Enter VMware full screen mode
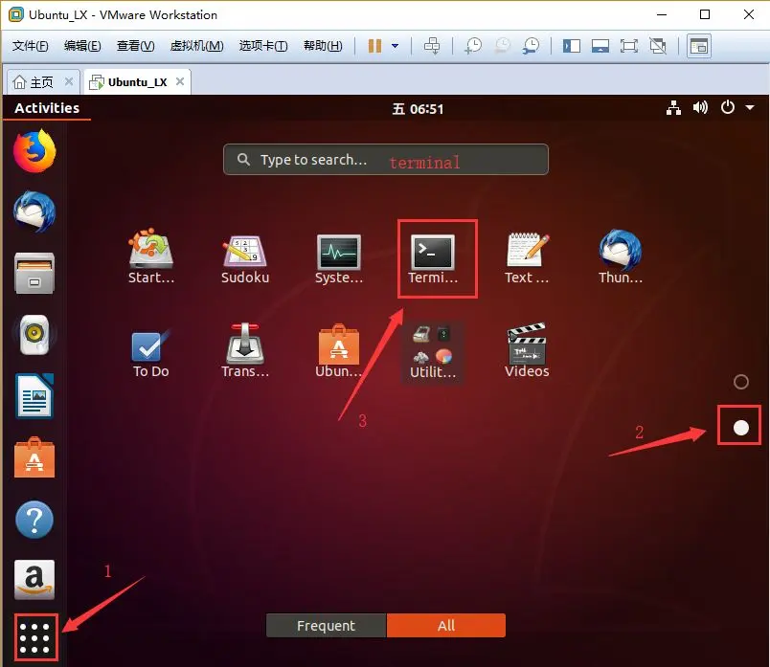 tap(628, 46)
